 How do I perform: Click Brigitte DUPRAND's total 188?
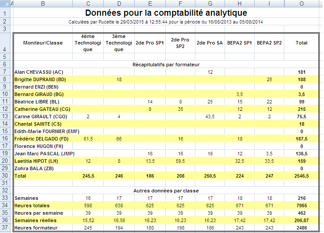point(301,79)
